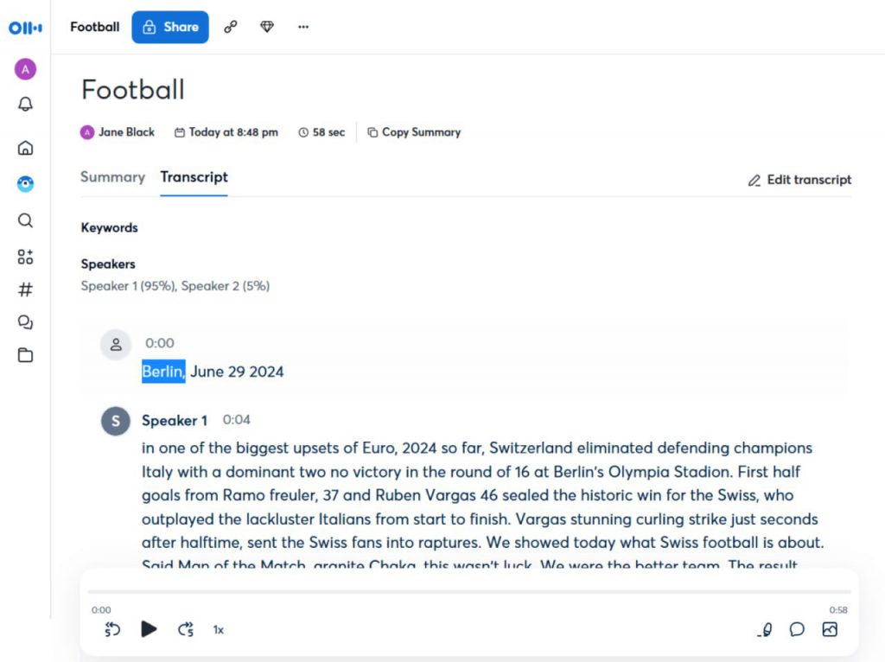Open Channels hashtag icon
Viewport: 885px width, 662px height.
[x=25, y=290]
